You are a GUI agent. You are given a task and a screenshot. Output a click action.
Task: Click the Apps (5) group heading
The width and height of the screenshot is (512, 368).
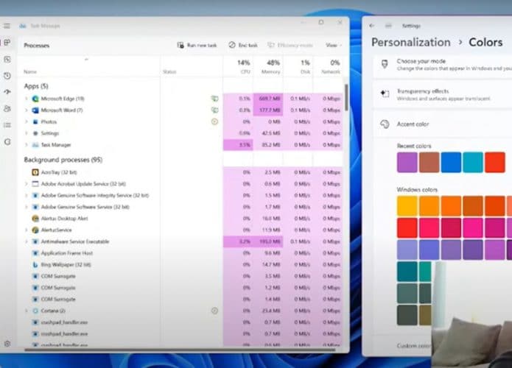[36, 86]
